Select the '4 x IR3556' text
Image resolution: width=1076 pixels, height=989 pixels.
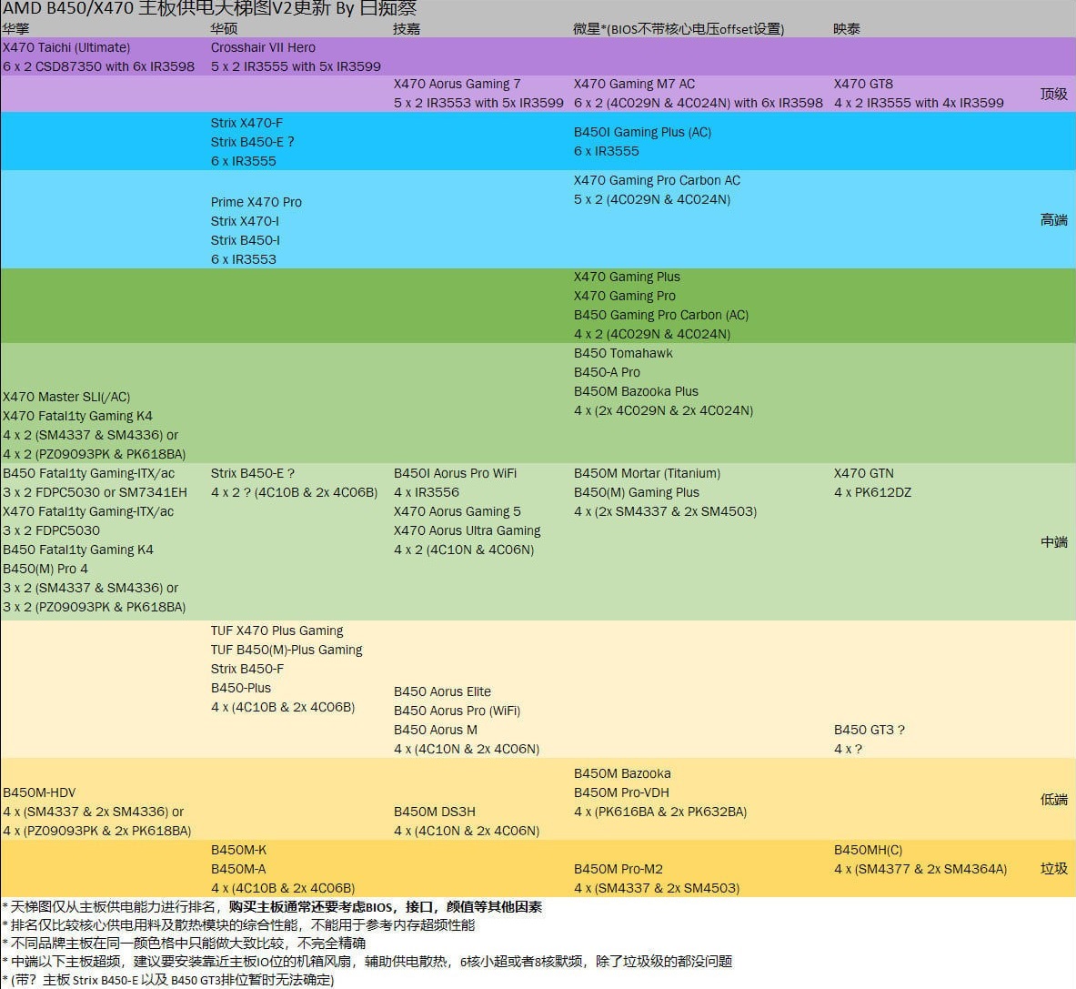(427, 492)
